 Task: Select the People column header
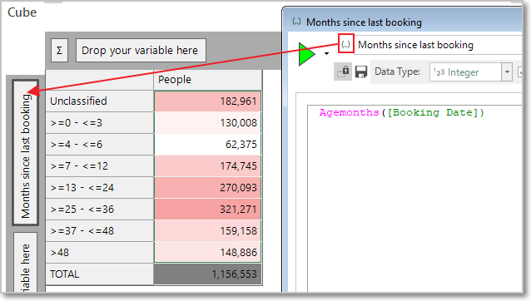click(207, 80)
